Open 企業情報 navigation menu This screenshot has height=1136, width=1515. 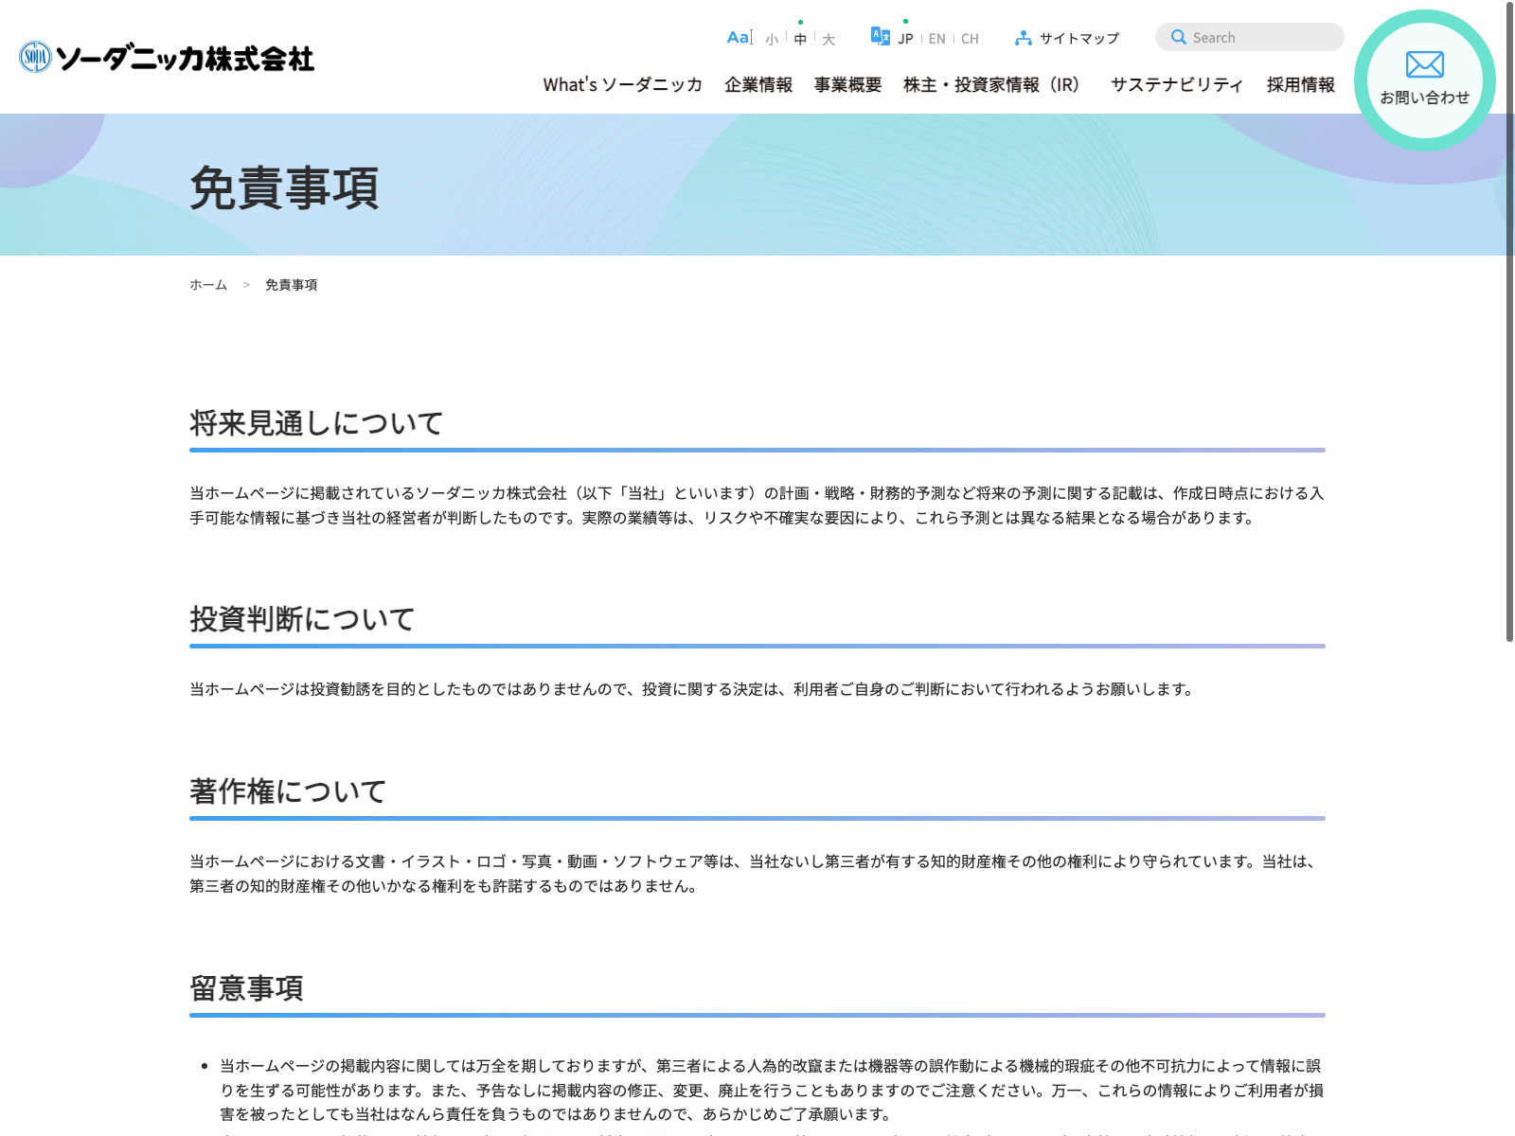pyautogui.click(x=758, y=85)
